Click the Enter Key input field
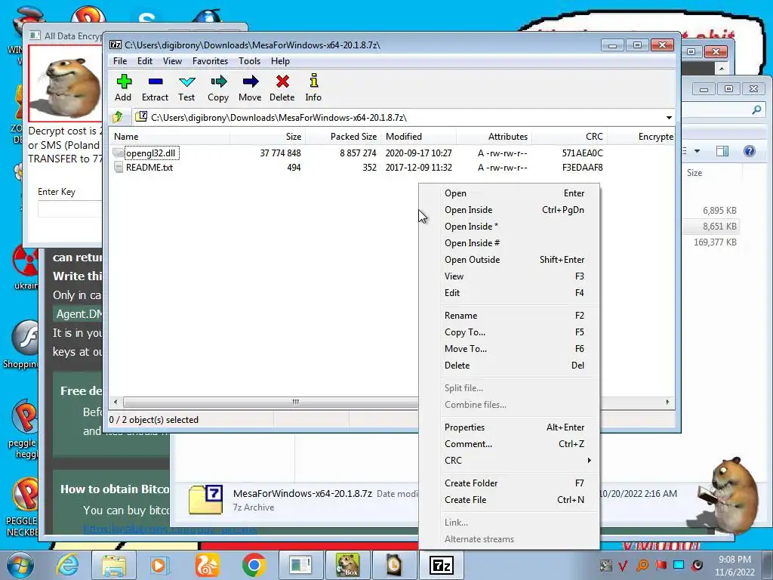This screenshot has height=580, width=773. click(x=69, y=209)
